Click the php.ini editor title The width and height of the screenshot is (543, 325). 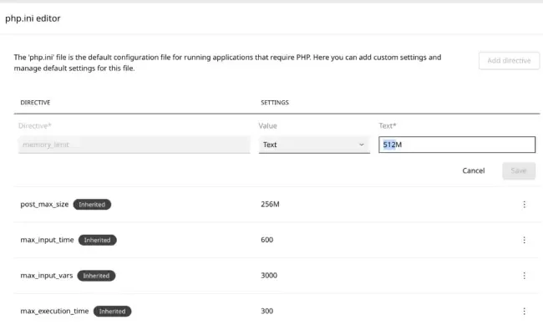pyautogui.click(x=33, y=18)
